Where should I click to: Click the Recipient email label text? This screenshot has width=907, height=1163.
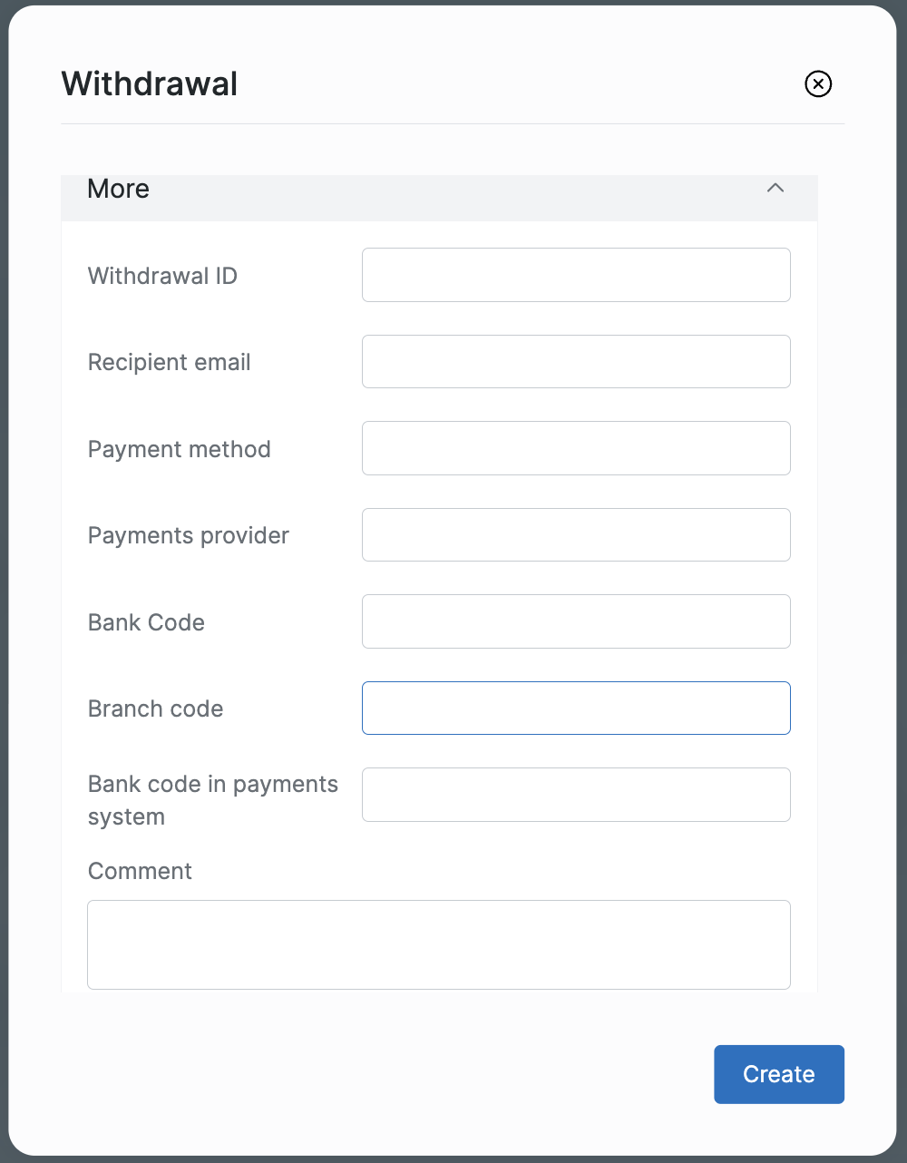pos(170,363)
